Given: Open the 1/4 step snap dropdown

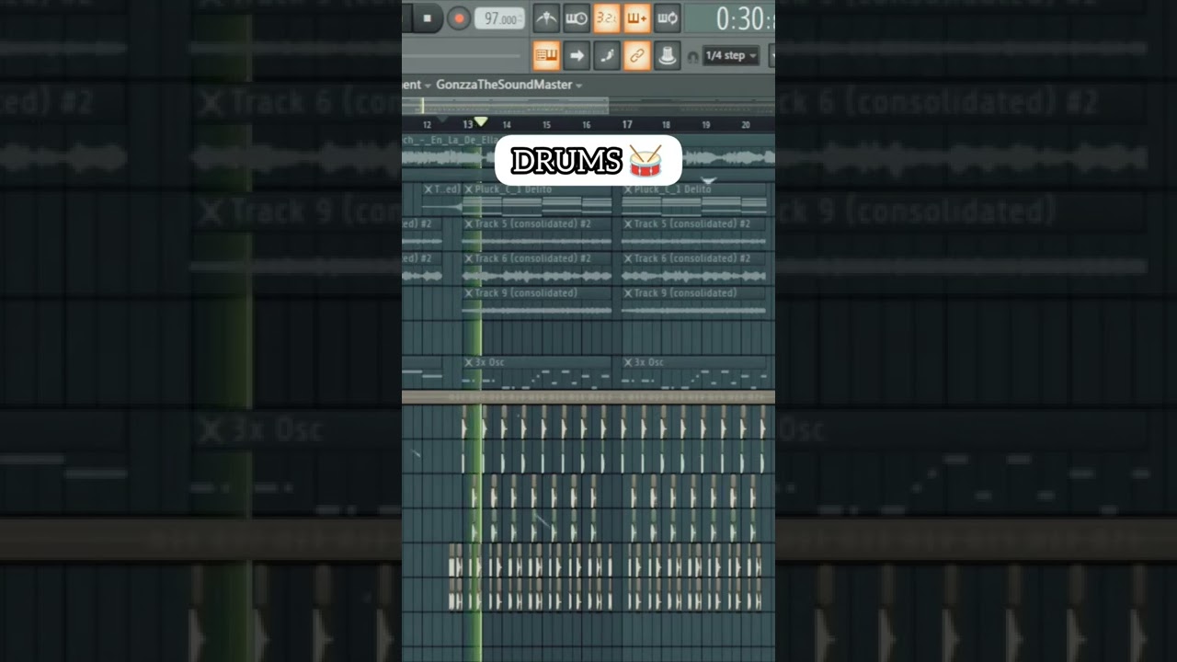Looking at the screenshot, I should coord(731,56).
